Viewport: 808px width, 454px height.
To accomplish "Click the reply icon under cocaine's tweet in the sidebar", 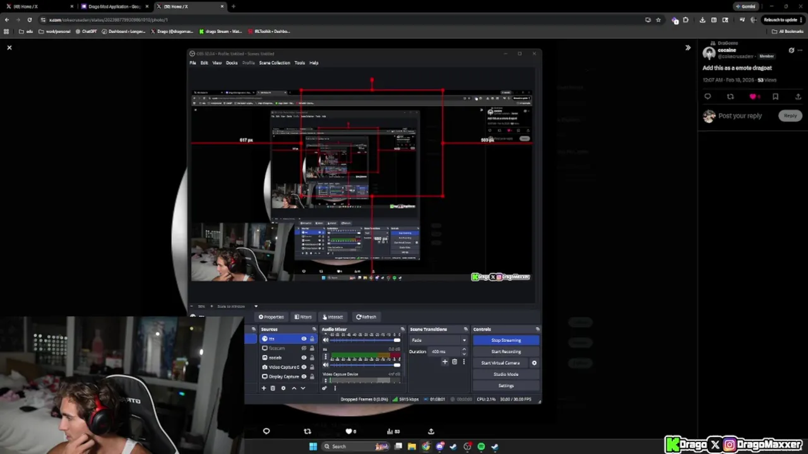I will tap(708, 96).
